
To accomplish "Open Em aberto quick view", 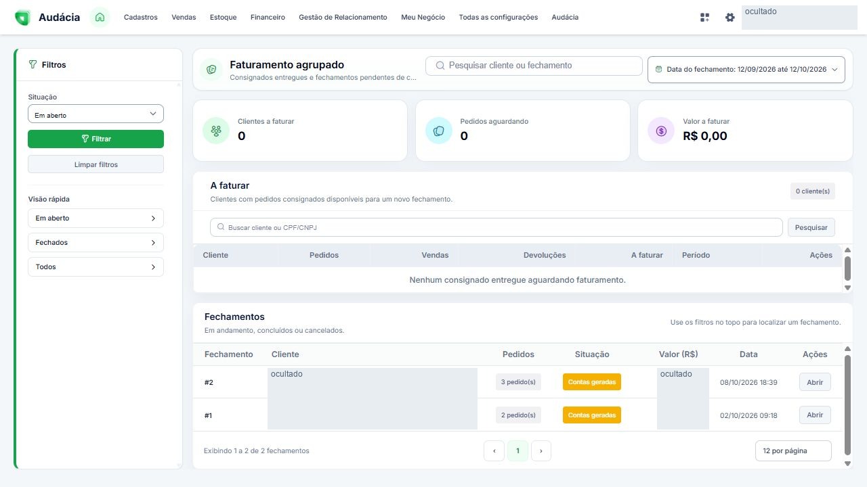I will [96, 218].
